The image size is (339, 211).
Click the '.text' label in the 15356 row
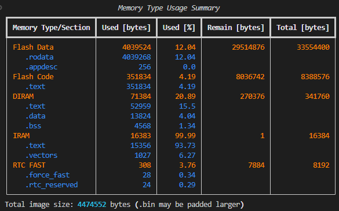pyautogui.click(x=35, y=146)
